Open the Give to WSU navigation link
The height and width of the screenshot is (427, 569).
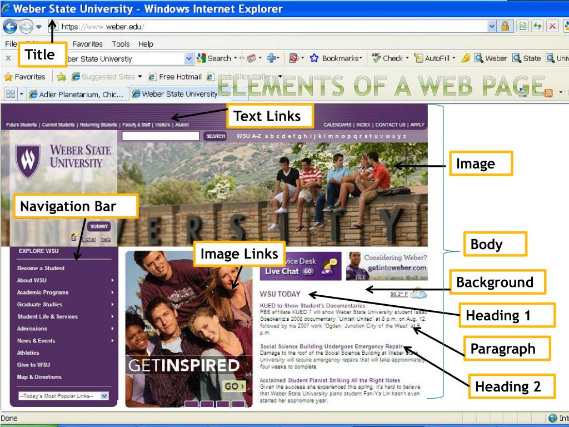[33, 365]
